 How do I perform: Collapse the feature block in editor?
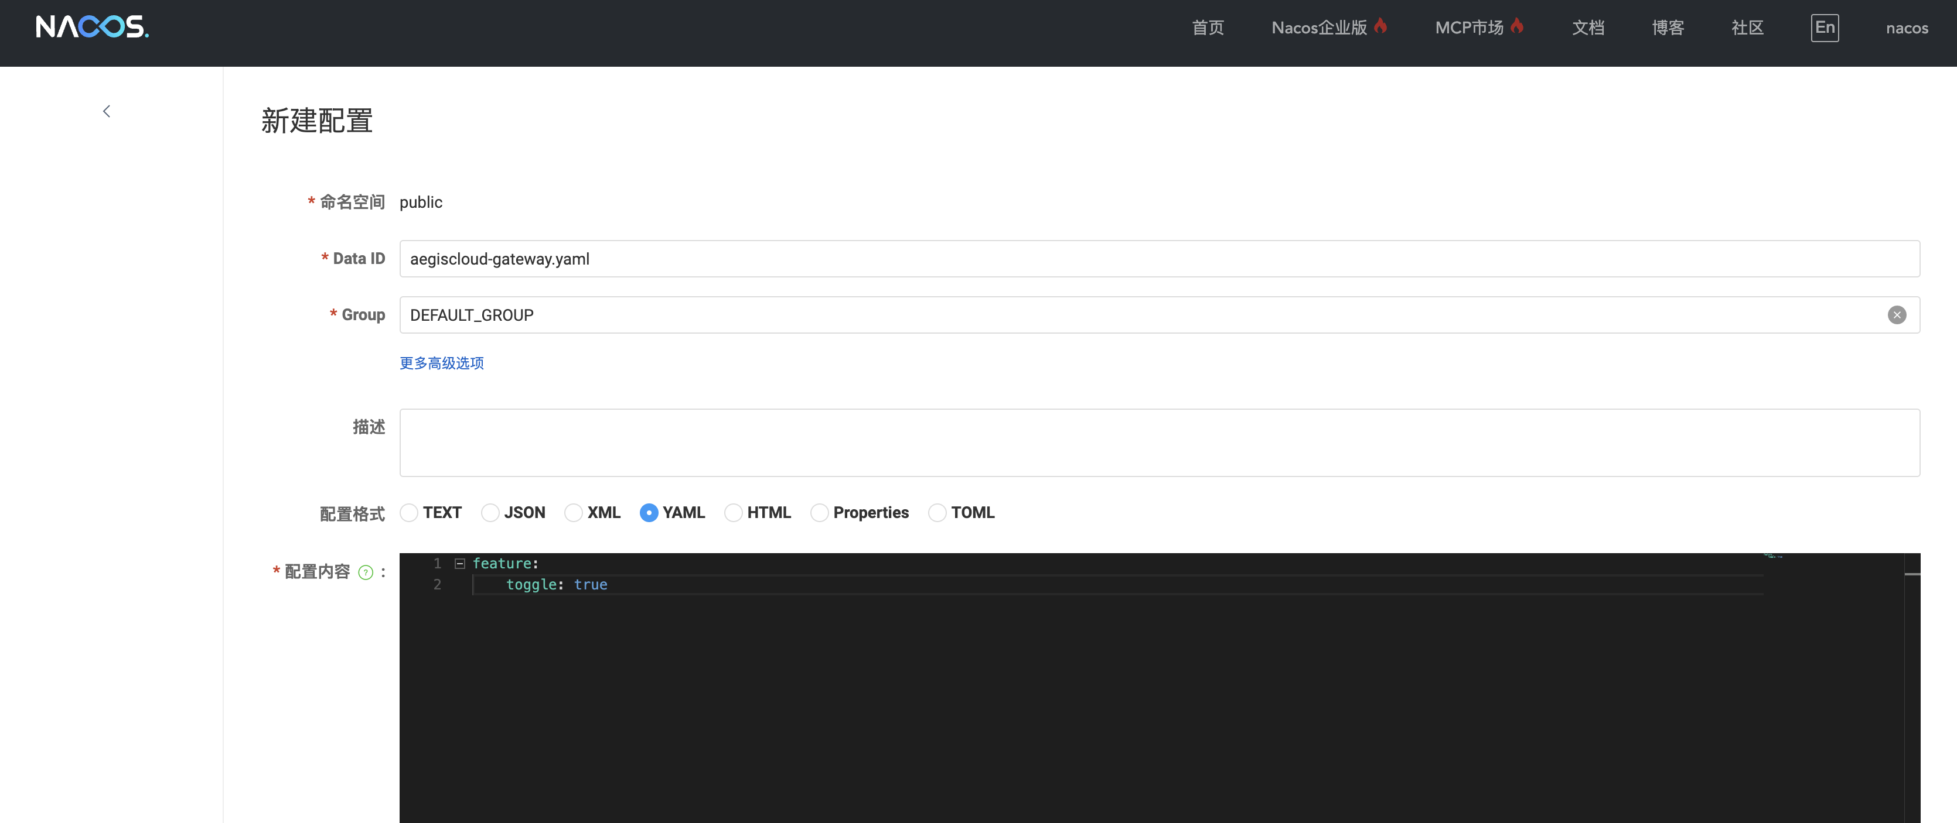coord(459,563)
